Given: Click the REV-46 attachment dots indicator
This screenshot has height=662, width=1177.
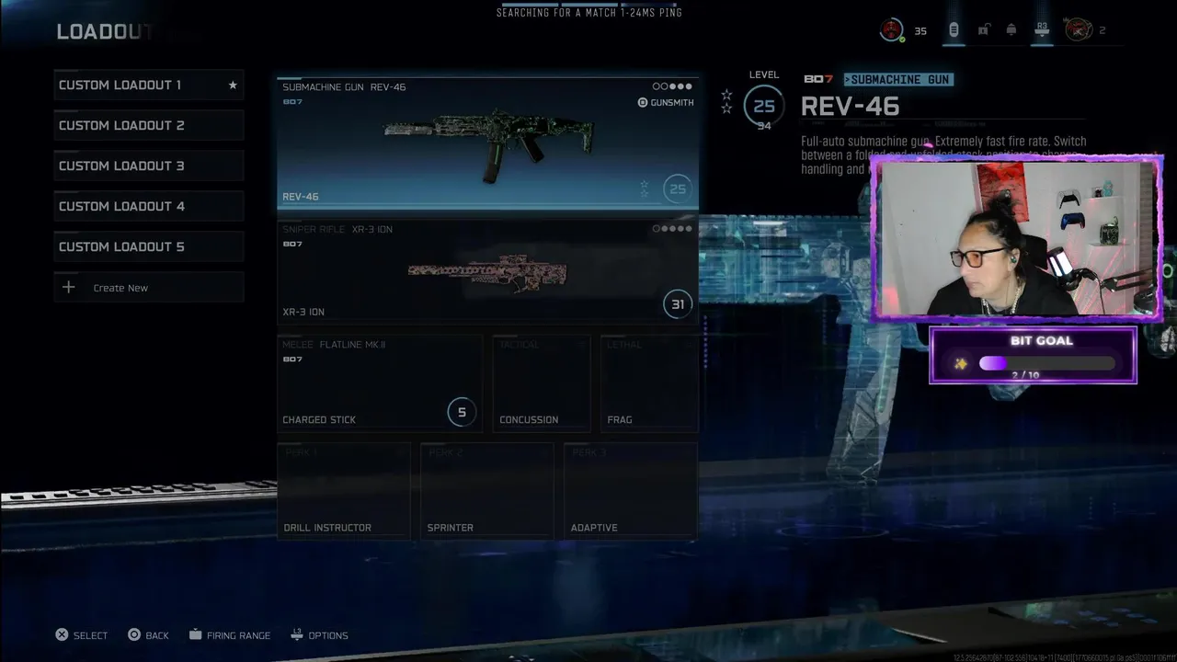Looking at the screenshot, I should (x=672, y=86).
